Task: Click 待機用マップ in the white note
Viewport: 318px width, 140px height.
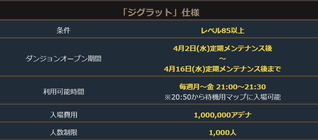Action: (233, 97)
